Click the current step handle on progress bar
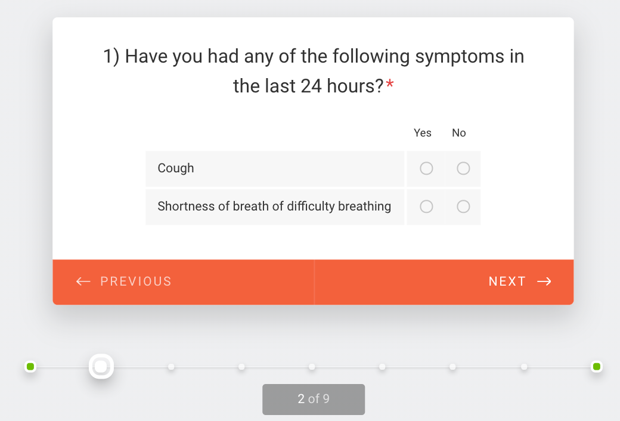This screenshot has height=421, width=620. (x=101, y=366)
